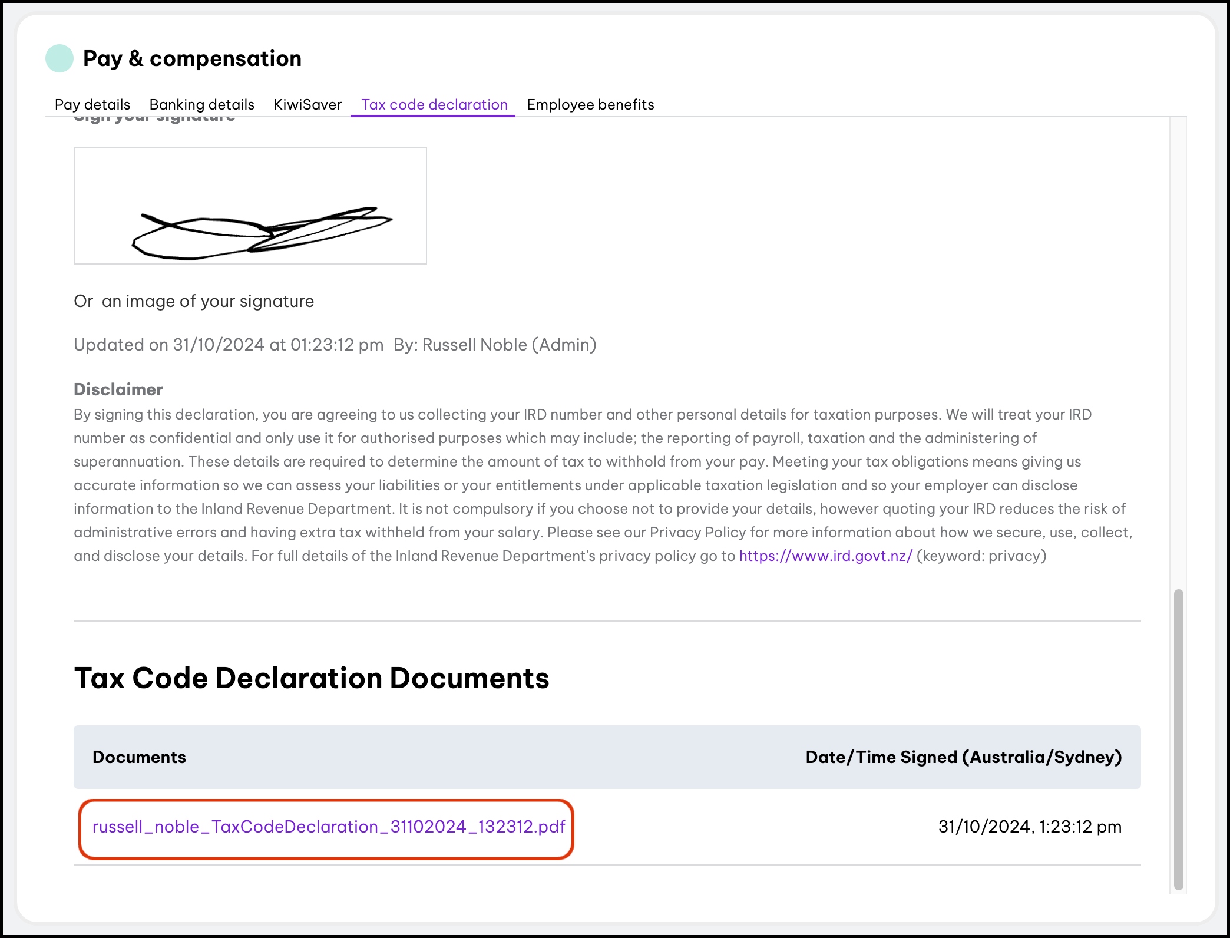
Task: Go to the Employee benefits tab
Action: tap(590, 104)
